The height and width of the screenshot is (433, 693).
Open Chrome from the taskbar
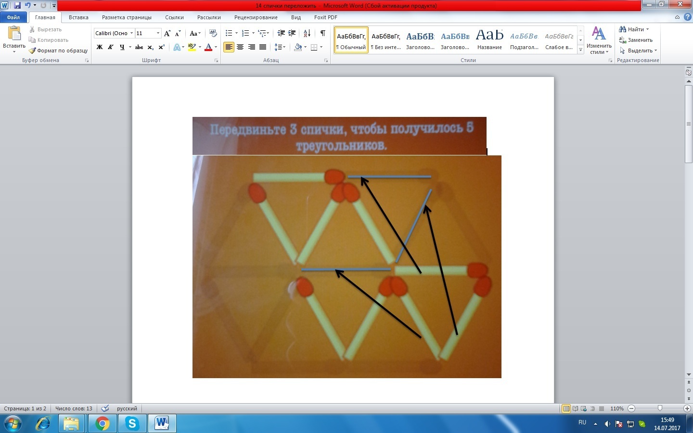point(102,423)
